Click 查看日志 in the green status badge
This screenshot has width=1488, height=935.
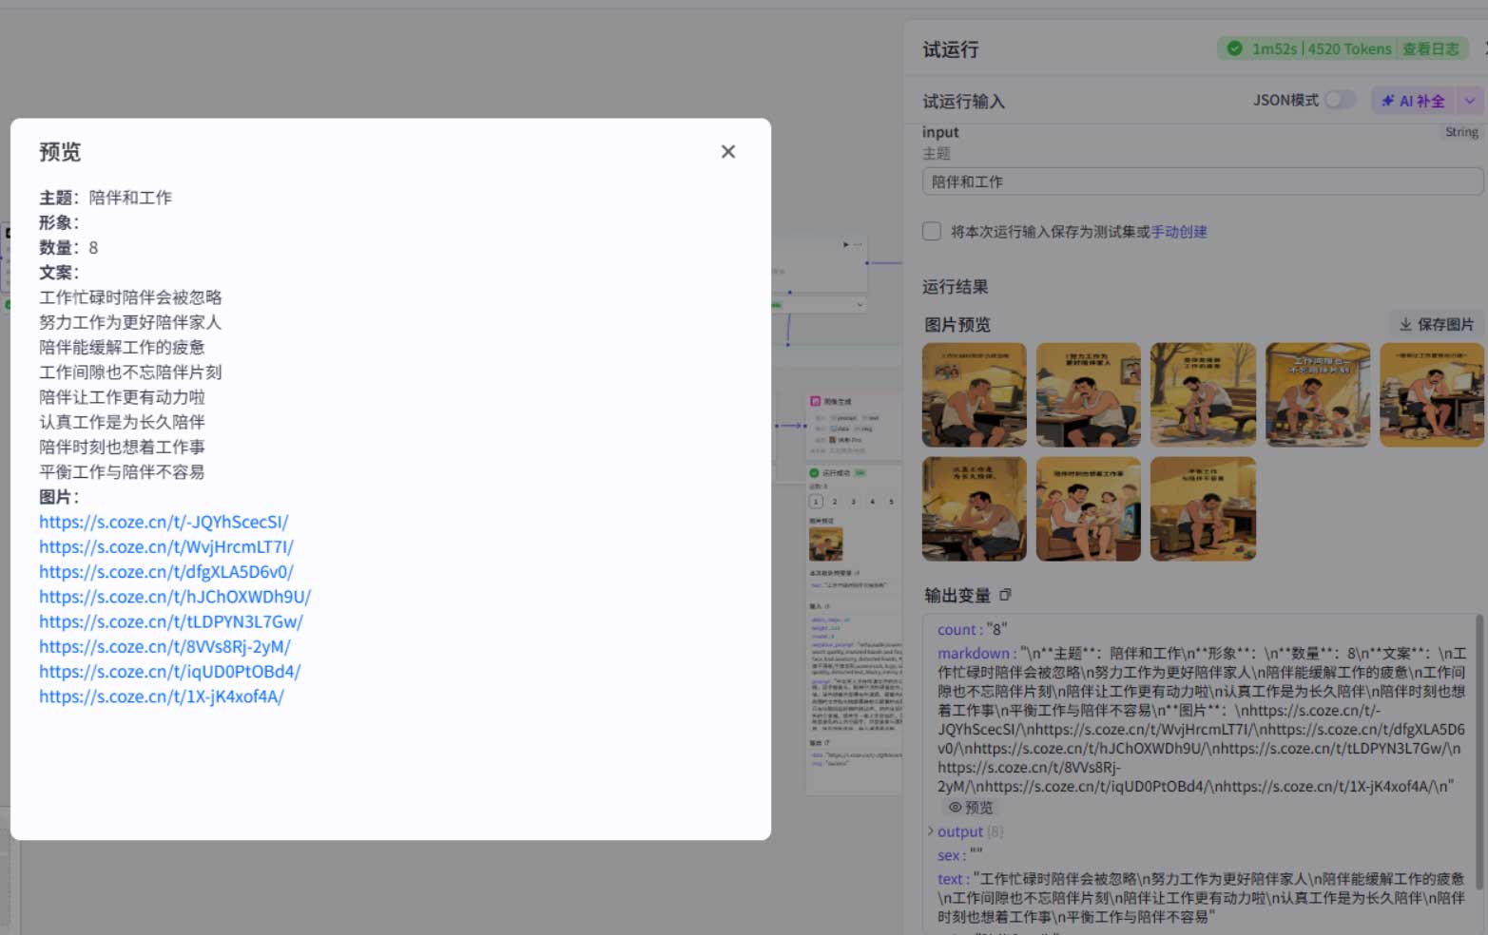click(1430, 48)
